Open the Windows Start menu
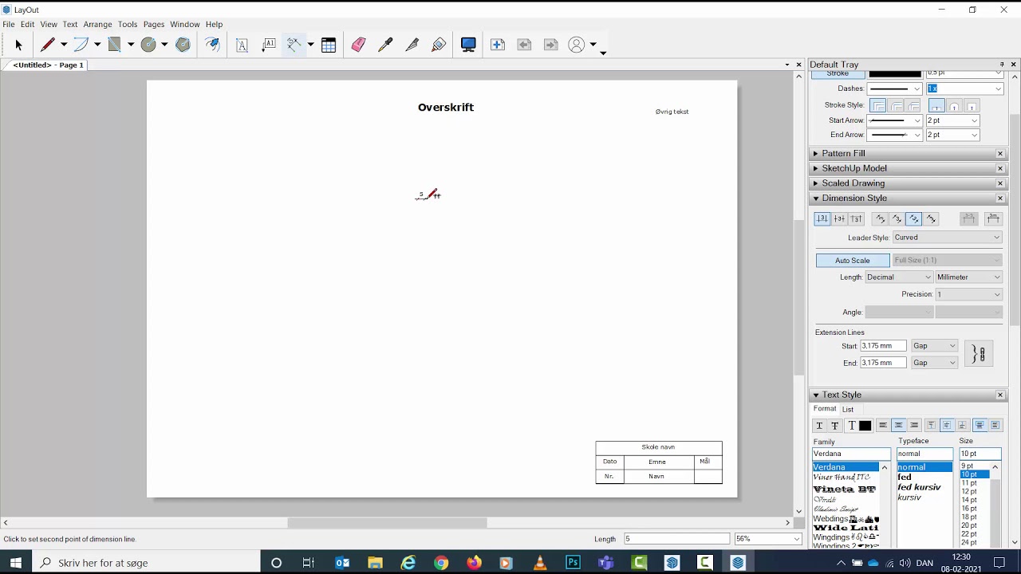This screenshot has height=574, width=1021. click(16, 563)
